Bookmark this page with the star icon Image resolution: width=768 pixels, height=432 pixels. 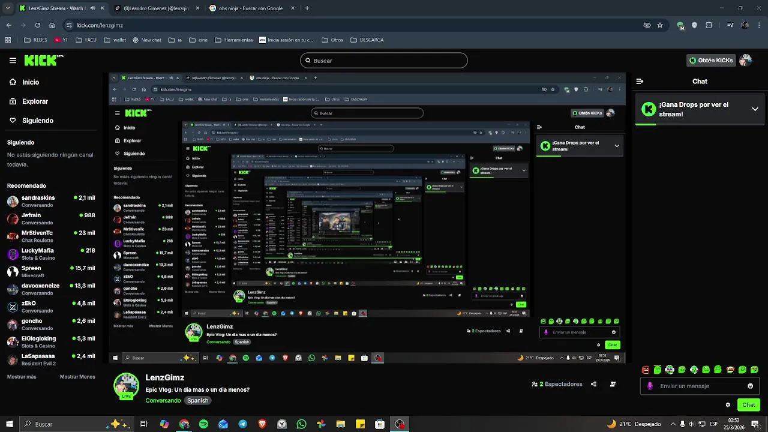point(660,25)
